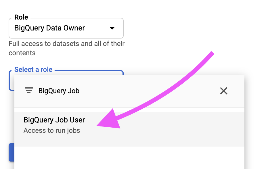Click the Role field label
The image size is (268, 169).
click(21, 17)
